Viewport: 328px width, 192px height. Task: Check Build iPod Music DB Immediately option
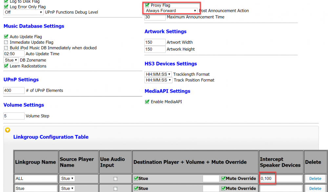(x=6, y=48)
